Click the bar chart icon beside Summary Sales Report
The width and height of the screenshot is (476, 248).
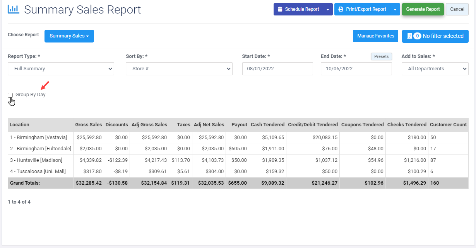pyautogui.click(x=14, y=9)
